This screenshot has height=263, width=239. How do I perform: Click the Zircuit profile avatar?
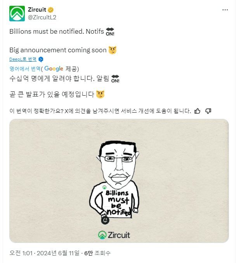(17, 14)
